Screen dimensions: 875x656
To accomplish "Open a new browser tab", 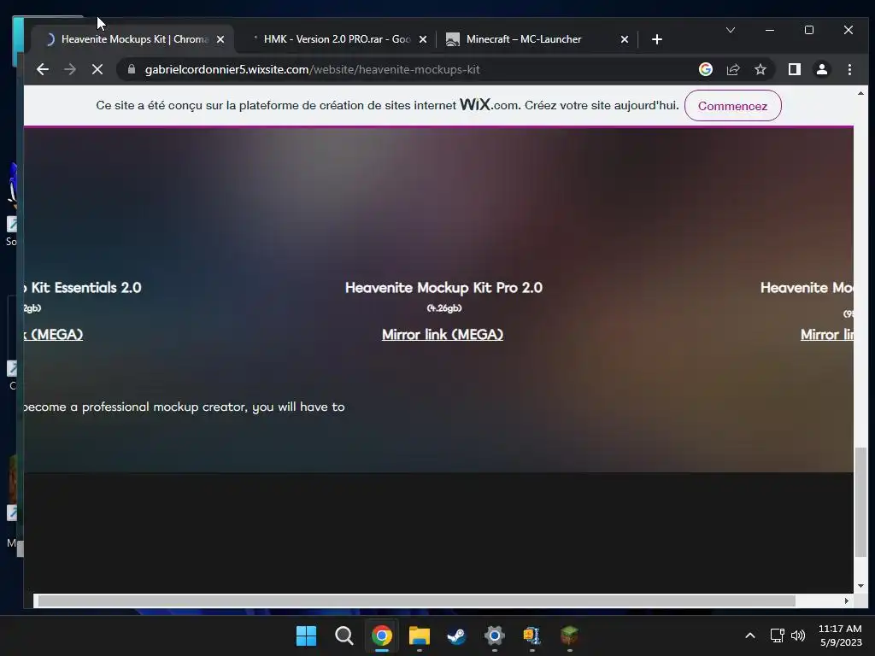I will tap(657, 39).
